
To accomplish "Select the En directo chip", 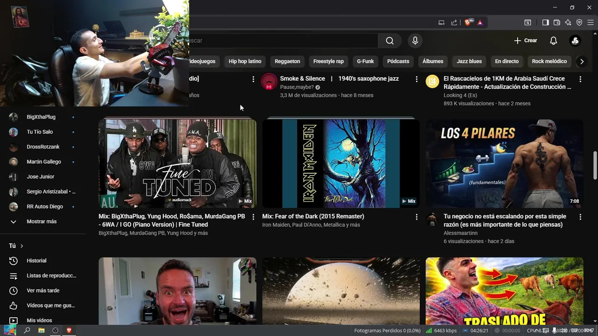I will tap(507, 61).
